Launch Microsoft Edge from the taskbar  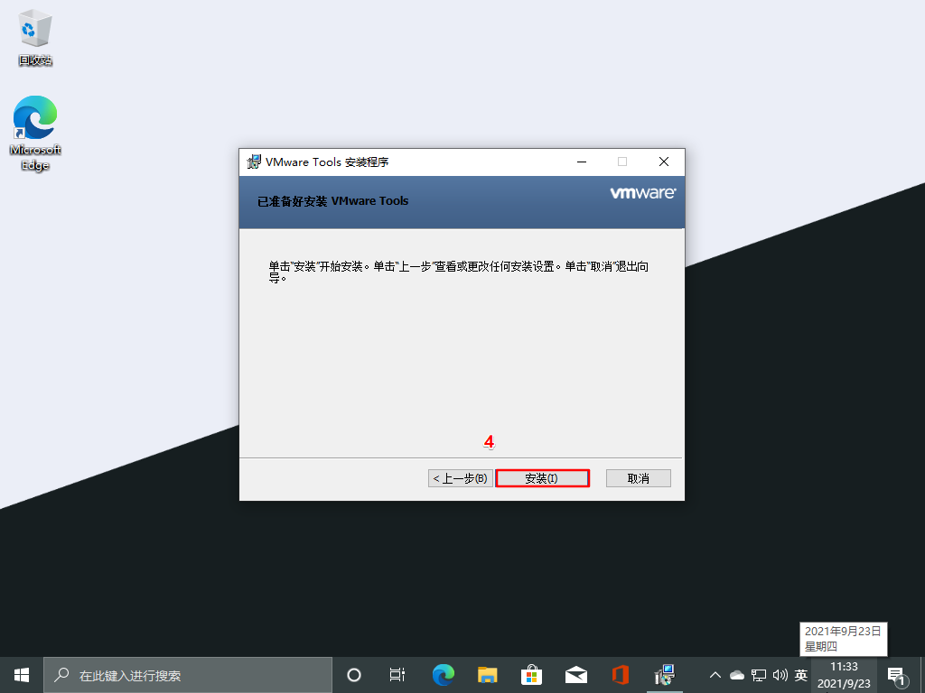tap(442, 674)
